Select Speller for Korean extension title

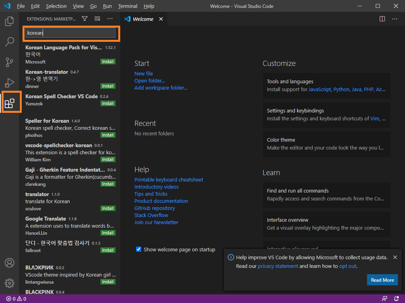47,121
